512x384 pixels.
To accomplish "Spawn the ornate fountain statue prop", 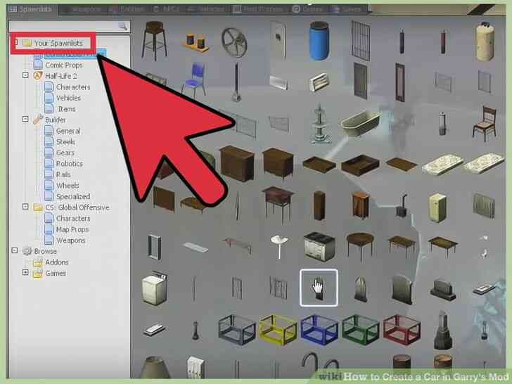I will tap(319, 124).
